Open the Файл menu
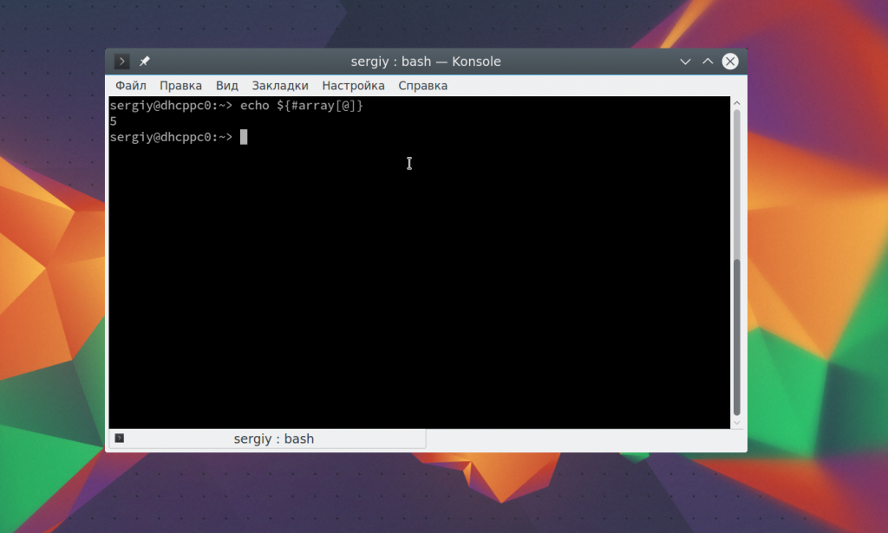Image resolution: width=888 pixels, height=533 pixels. click(130, 86)
